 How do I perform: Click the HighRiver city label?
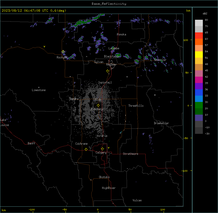click(x=109, y=188)
